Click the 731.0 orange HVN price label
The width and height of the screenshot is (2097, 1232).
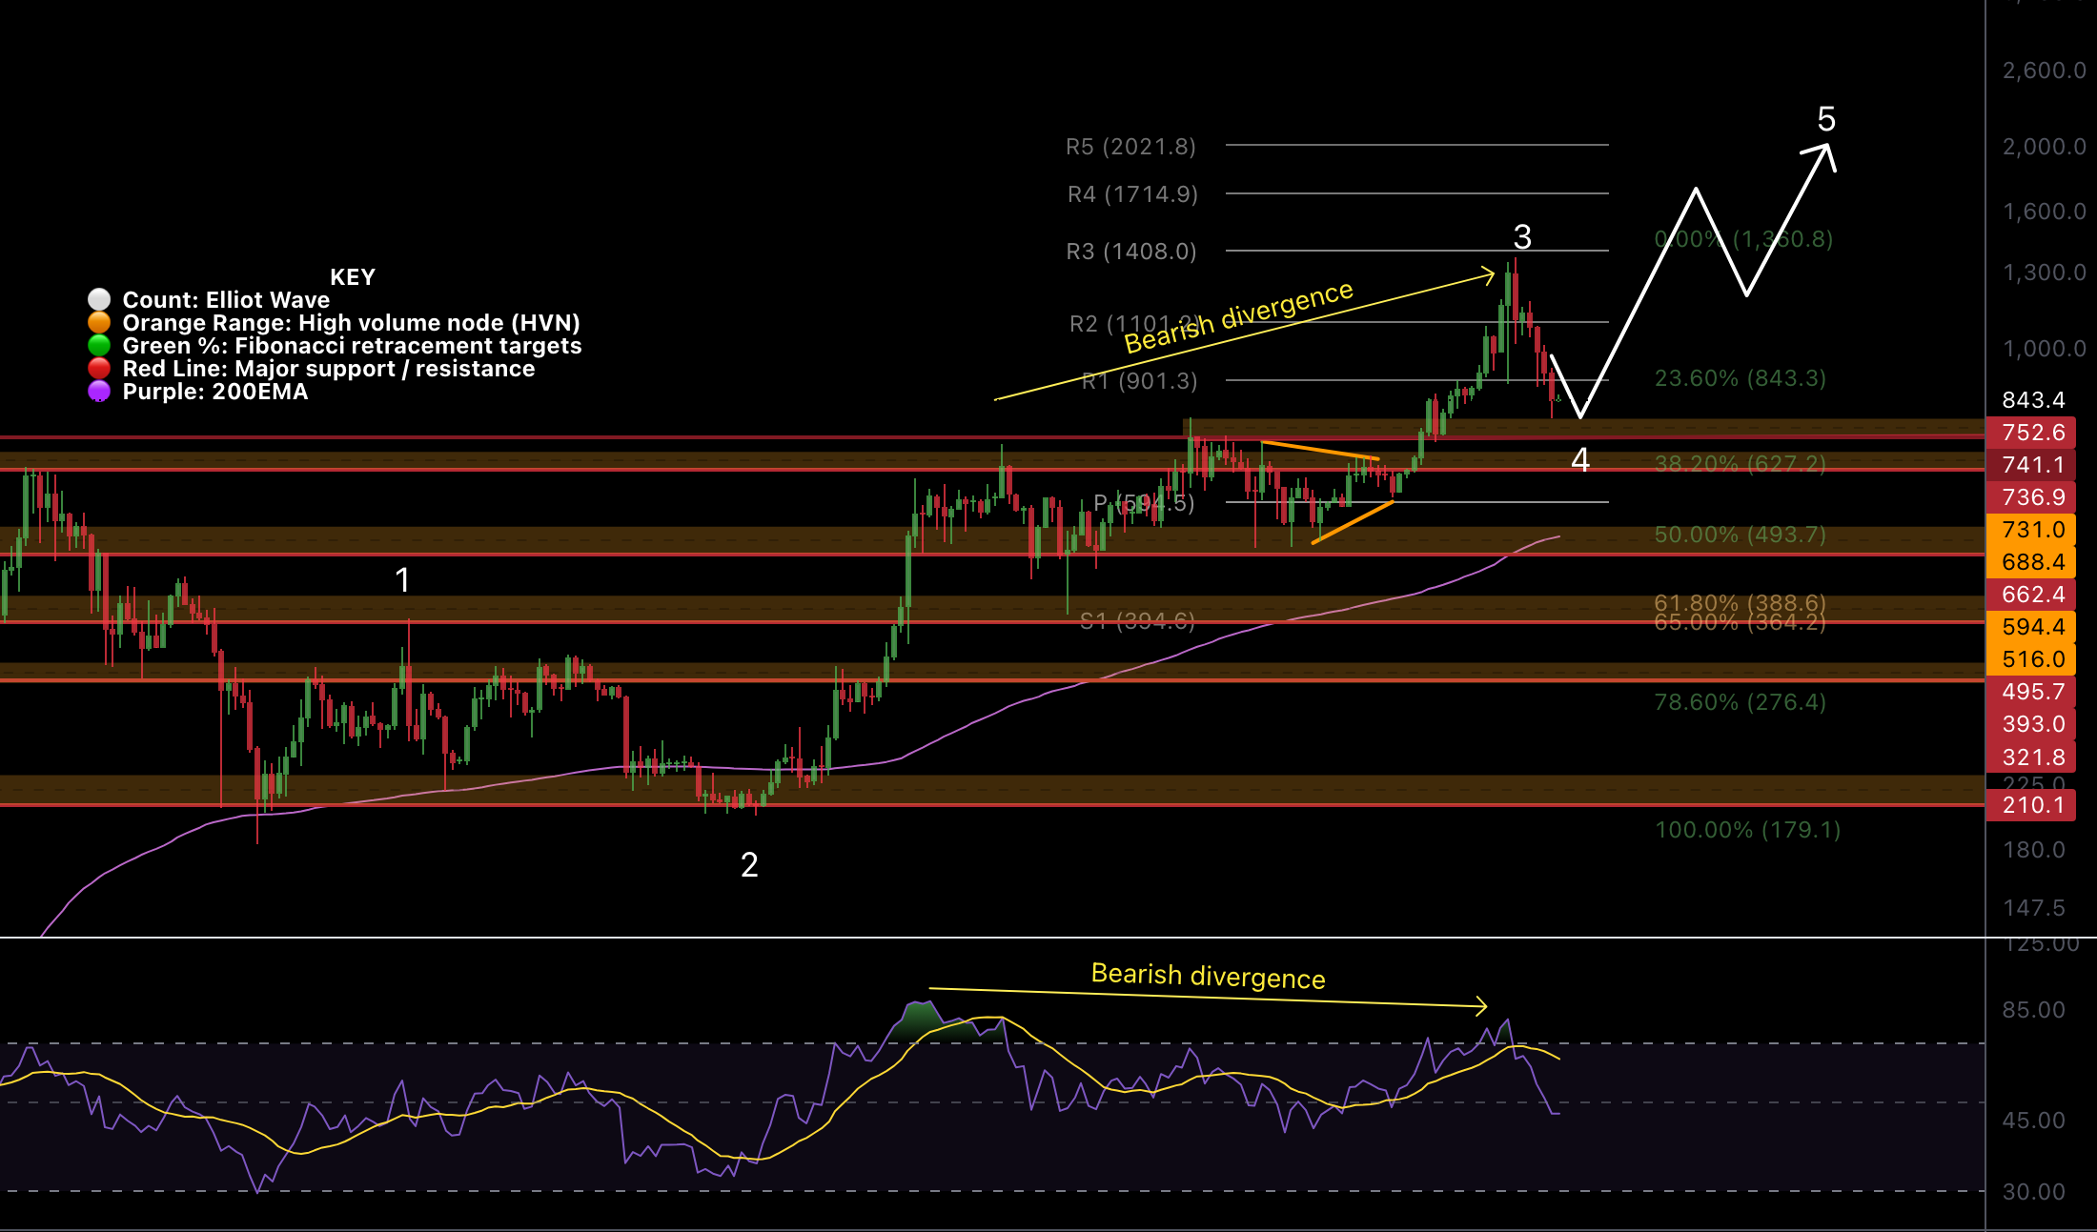[x=2032, y=530]
